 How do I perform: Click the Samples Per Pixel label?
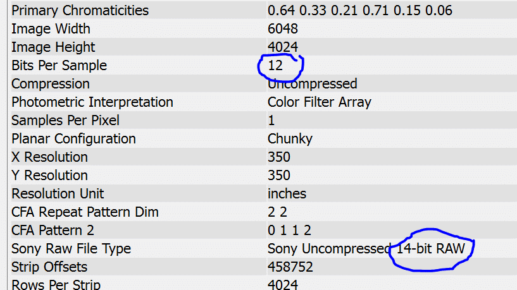tap(65, 121)
